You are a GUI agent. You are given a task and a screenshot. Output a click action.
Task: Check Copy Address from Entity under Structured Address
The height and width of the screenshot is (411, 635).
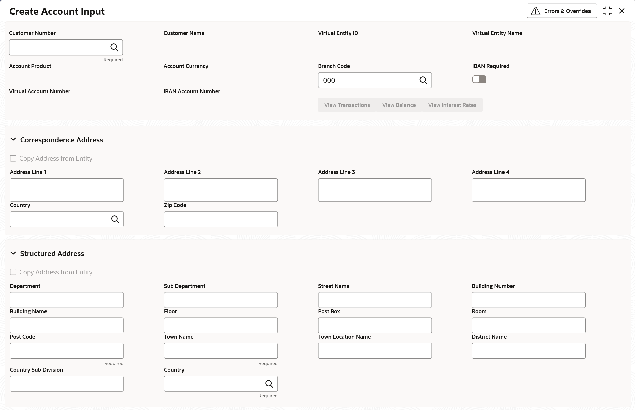pos(13,272)
